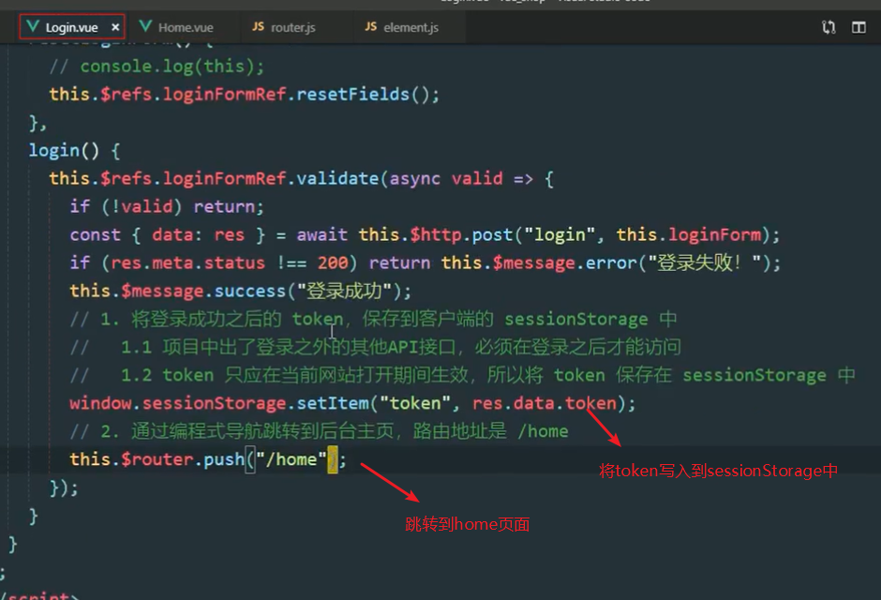Screen dimensions: 881x600
Task: Click the this.loginForm argument
Action: [689, 234]
